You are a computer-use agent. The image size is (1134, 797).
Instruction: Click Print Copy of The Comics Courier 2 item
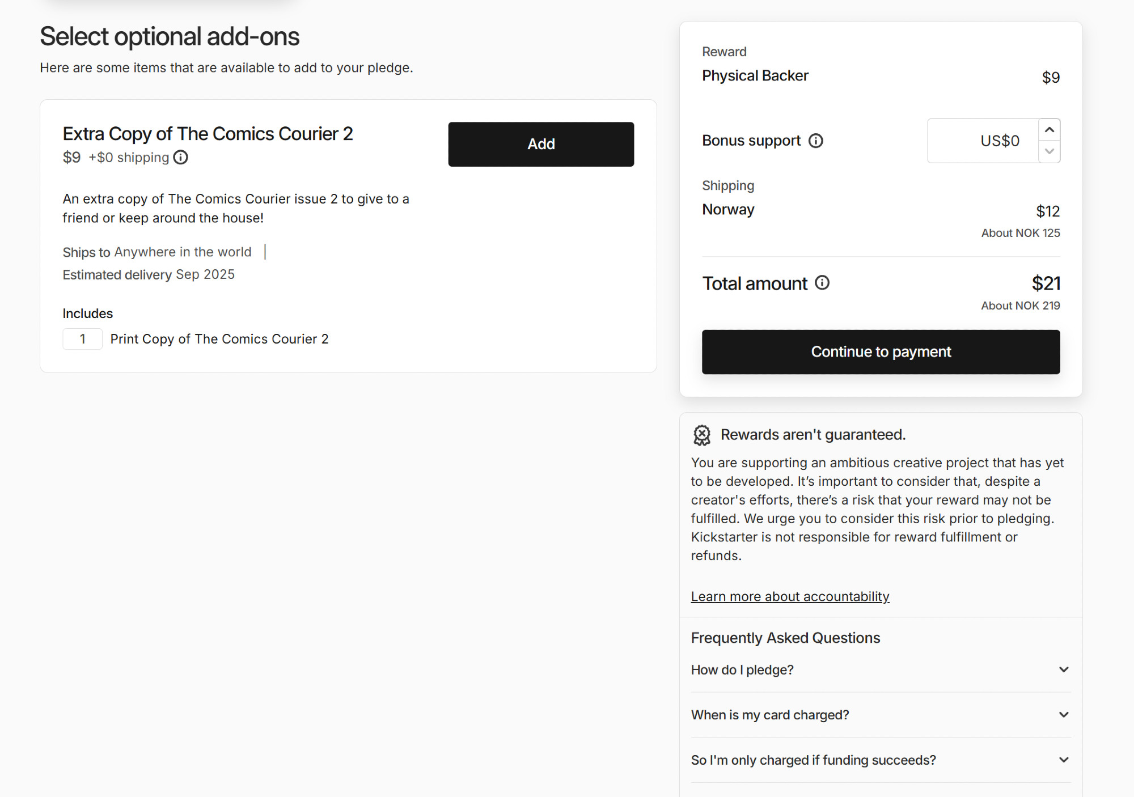coord(219,339)
